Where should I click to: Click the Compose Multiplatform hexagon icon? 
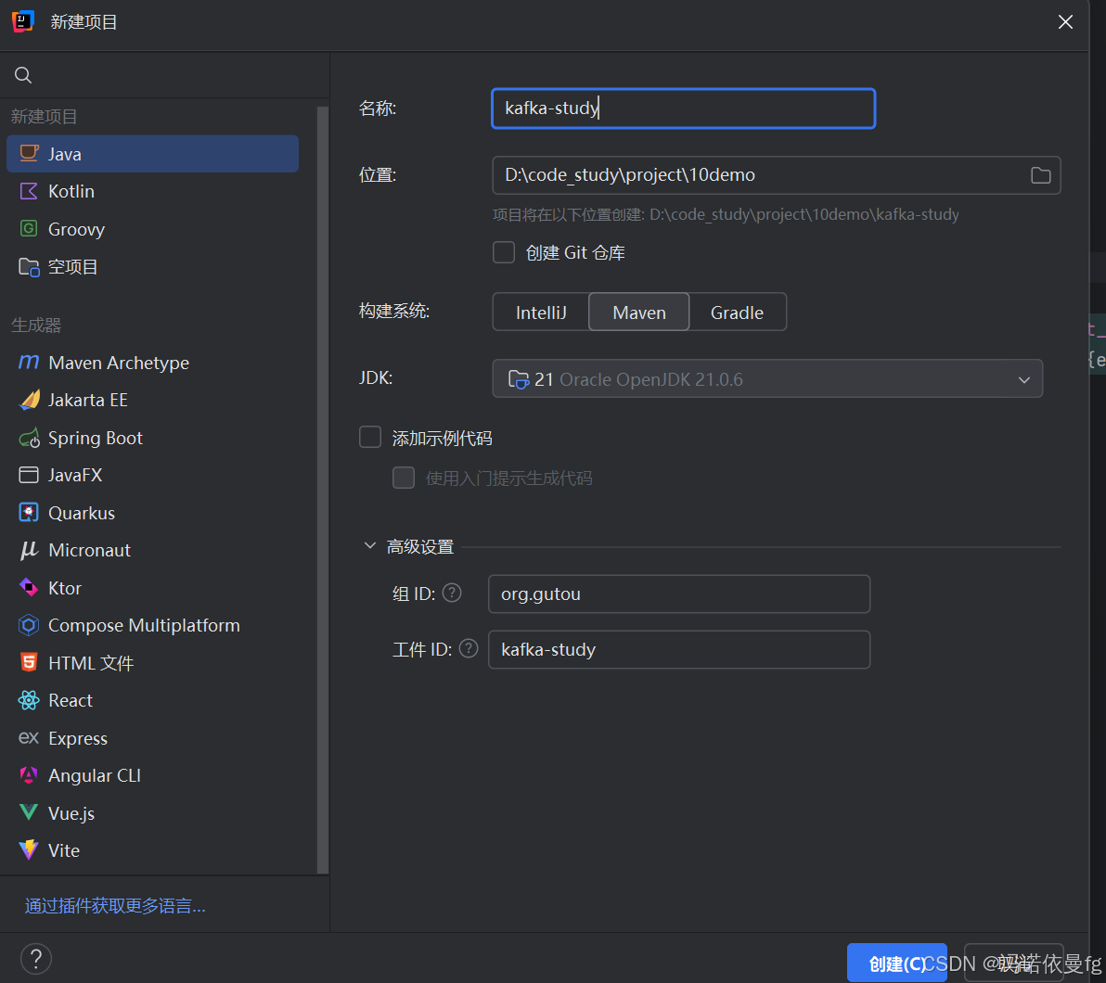[29, 625]
